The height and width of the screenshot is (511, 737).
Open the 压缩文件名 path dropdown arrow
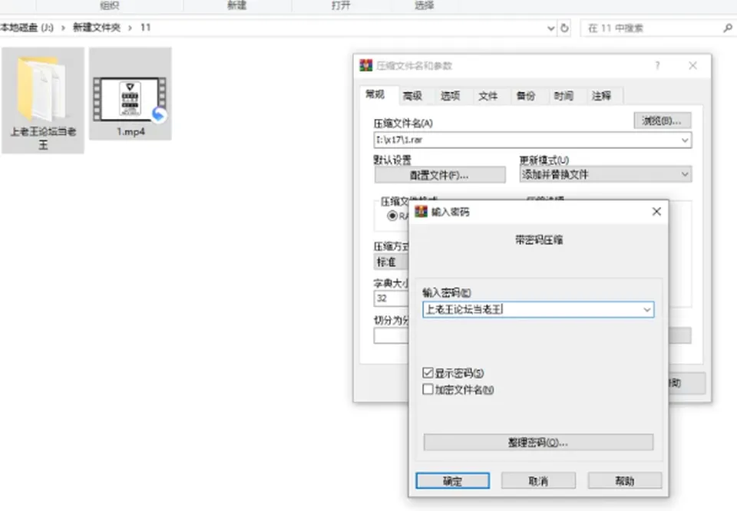(685, 140)
